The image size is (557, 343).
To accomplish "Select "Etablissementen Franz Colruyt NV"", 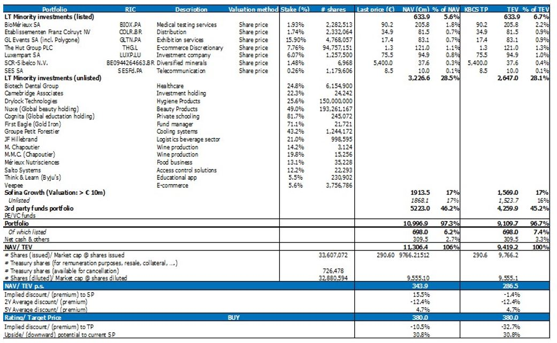I will coord(47,32).
